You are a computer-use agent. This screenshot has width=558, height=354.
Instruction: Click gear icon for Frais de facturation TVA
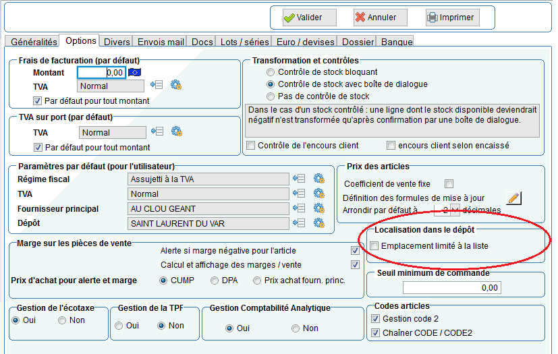(x=176, y=85)
